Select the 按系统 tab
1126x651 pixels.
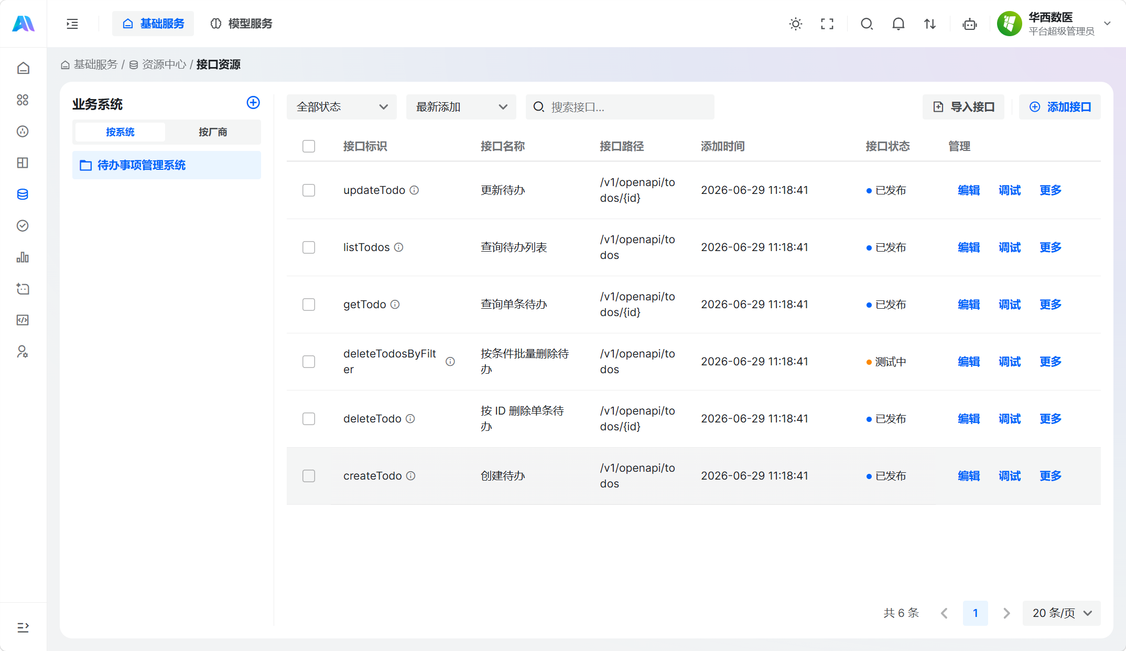pyautogui.click(x=120, y=132)
